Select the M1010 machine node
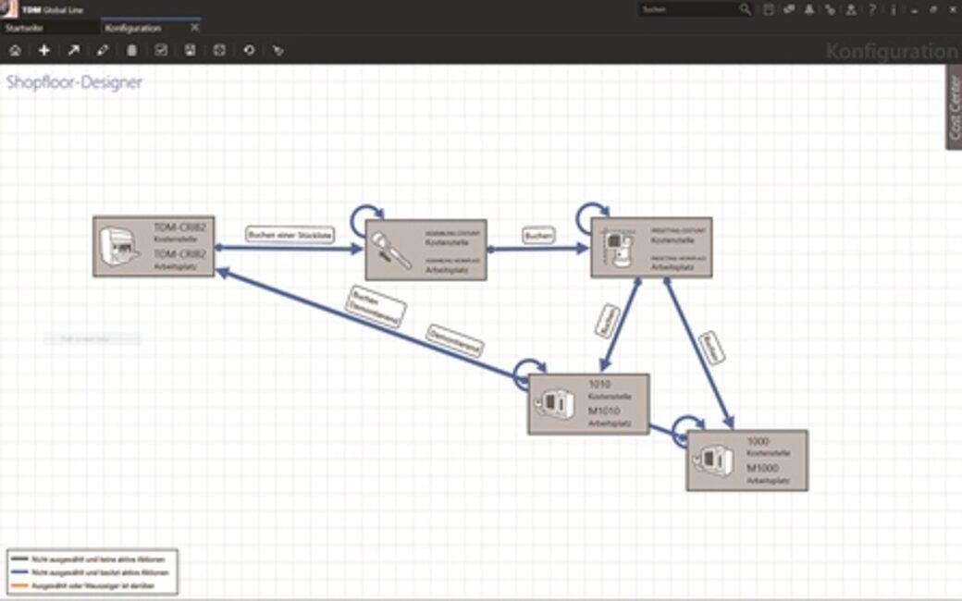Viewport: 962px width, 601px height. [588, 404]
